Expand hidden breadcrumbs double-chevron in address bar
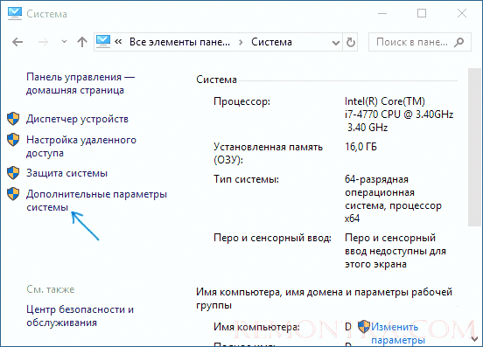 [118, 42]
